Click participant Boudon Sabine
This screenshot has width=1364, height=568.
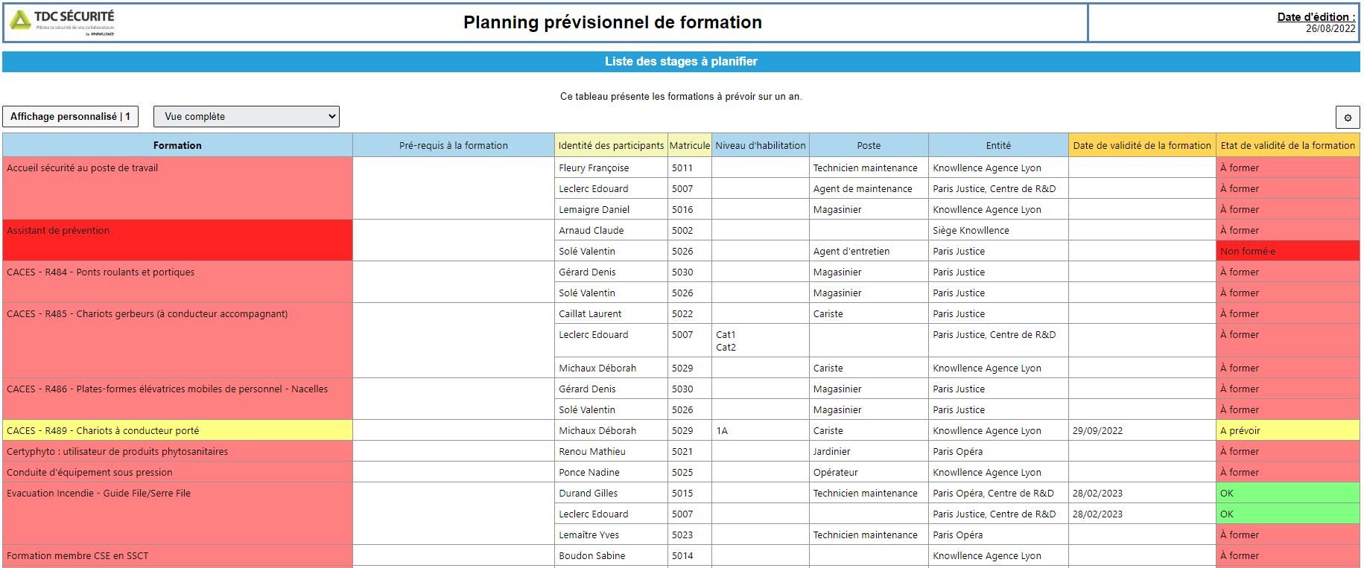592,555
